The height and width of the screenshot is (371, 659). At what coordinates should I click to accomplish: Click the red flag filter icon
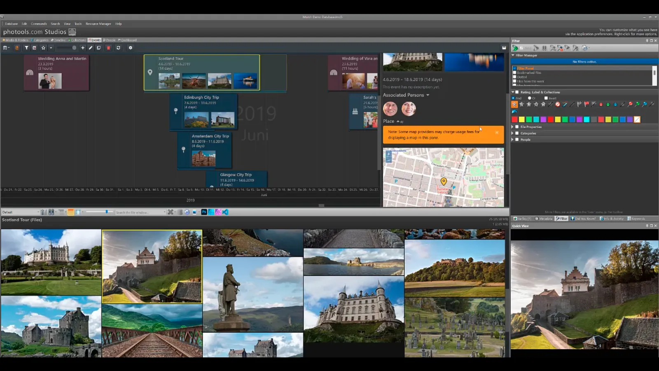point(587,104)
